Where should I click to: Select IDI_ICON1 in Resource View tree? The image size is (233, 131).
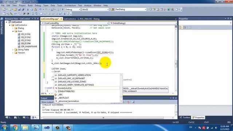click(x=26, y=34)
